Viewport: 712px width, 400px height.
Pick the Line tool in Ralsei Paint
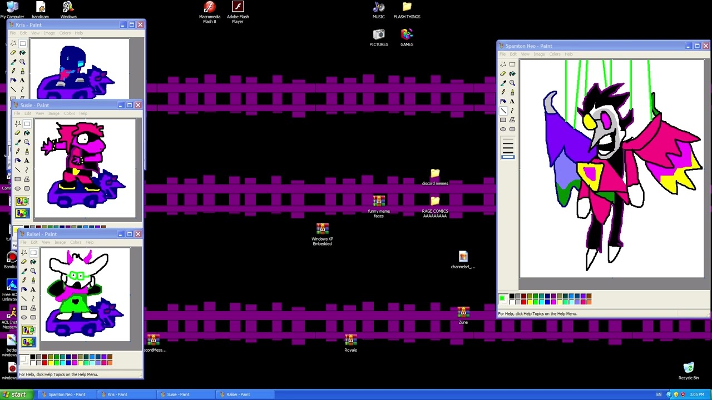click(24, 298)
